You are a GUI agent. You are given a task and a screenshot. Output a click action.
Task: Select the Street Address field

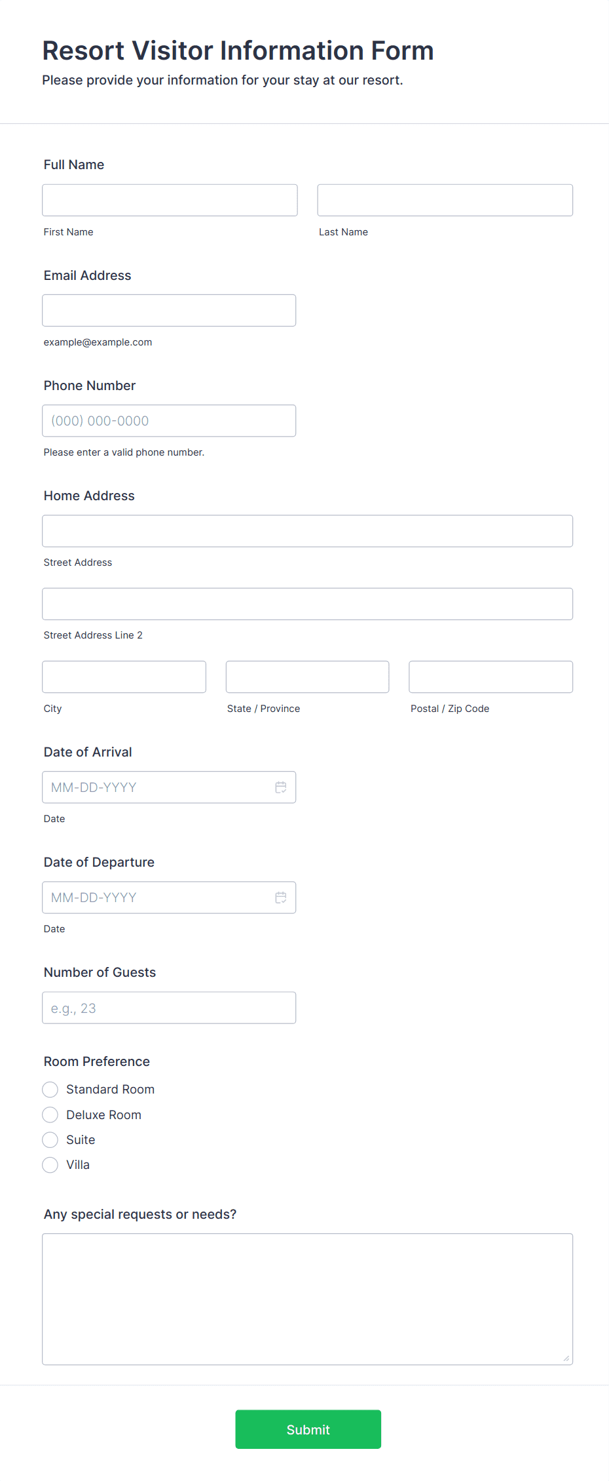click(x=307, y=531)
